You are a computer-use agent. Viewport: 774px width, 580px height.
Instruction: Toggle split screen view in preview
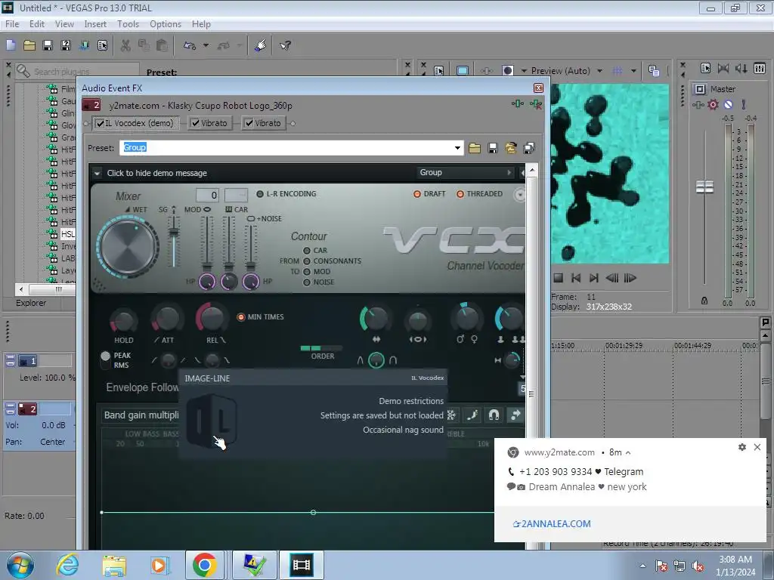click(507, 70)
